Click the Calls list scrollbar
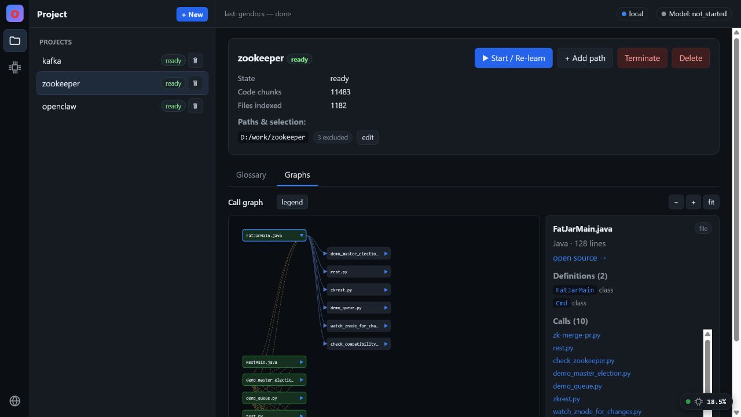This screenshot has height=417, width=741. pos(707,371)
